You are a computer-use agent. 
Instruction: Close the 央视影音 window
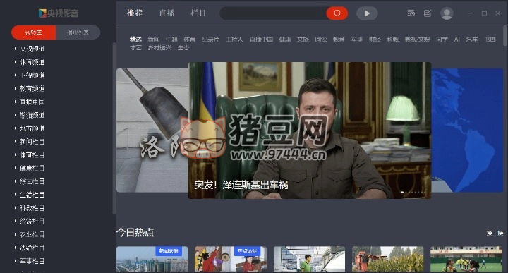click(x=497, y=13)
